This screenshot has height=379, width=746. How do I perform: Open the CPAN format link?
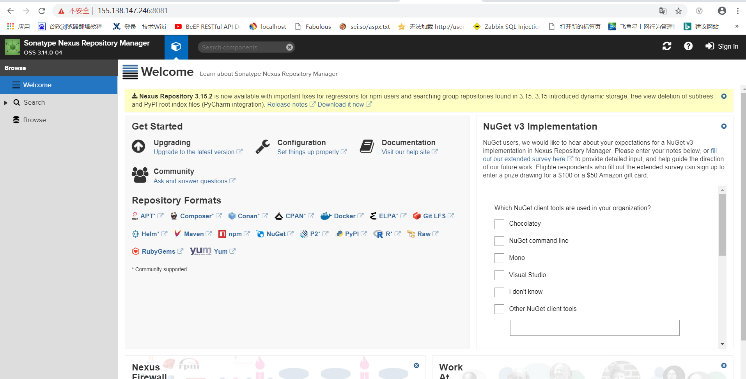(299, 216)
